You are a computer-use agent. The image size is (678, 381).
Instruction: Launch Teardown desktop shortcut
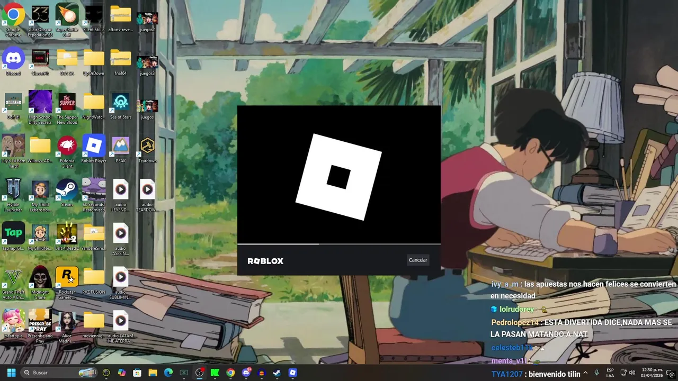coord(147,150)
